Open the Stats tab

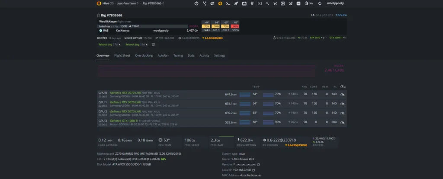(191, 56)
